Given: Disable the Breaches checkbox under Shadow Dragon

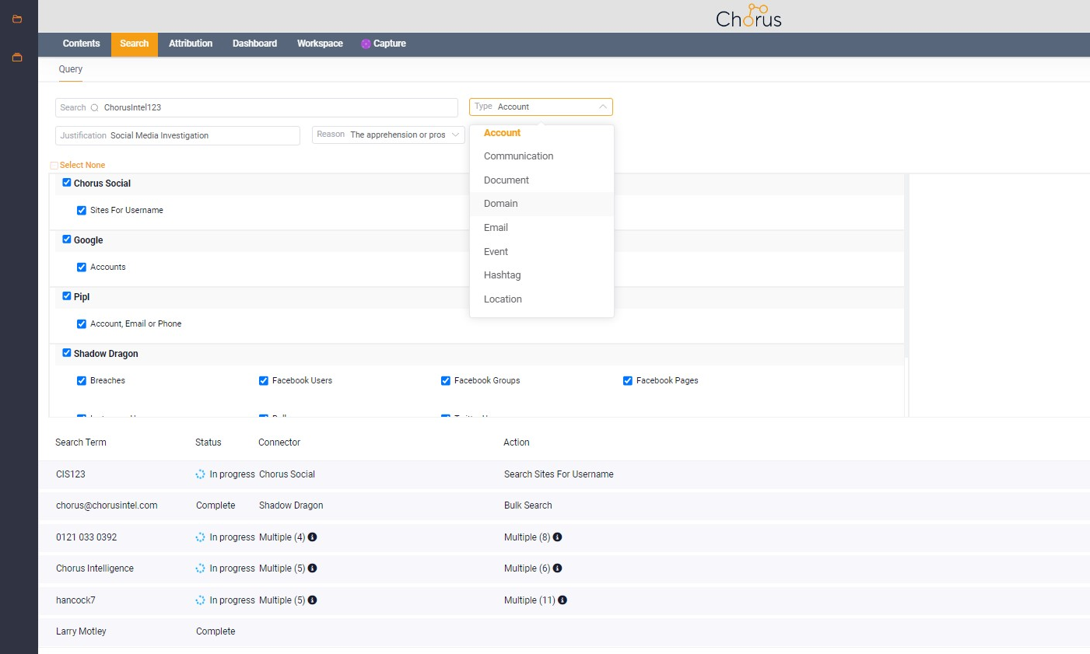Looking at the screenshot, I should (82, 381).
